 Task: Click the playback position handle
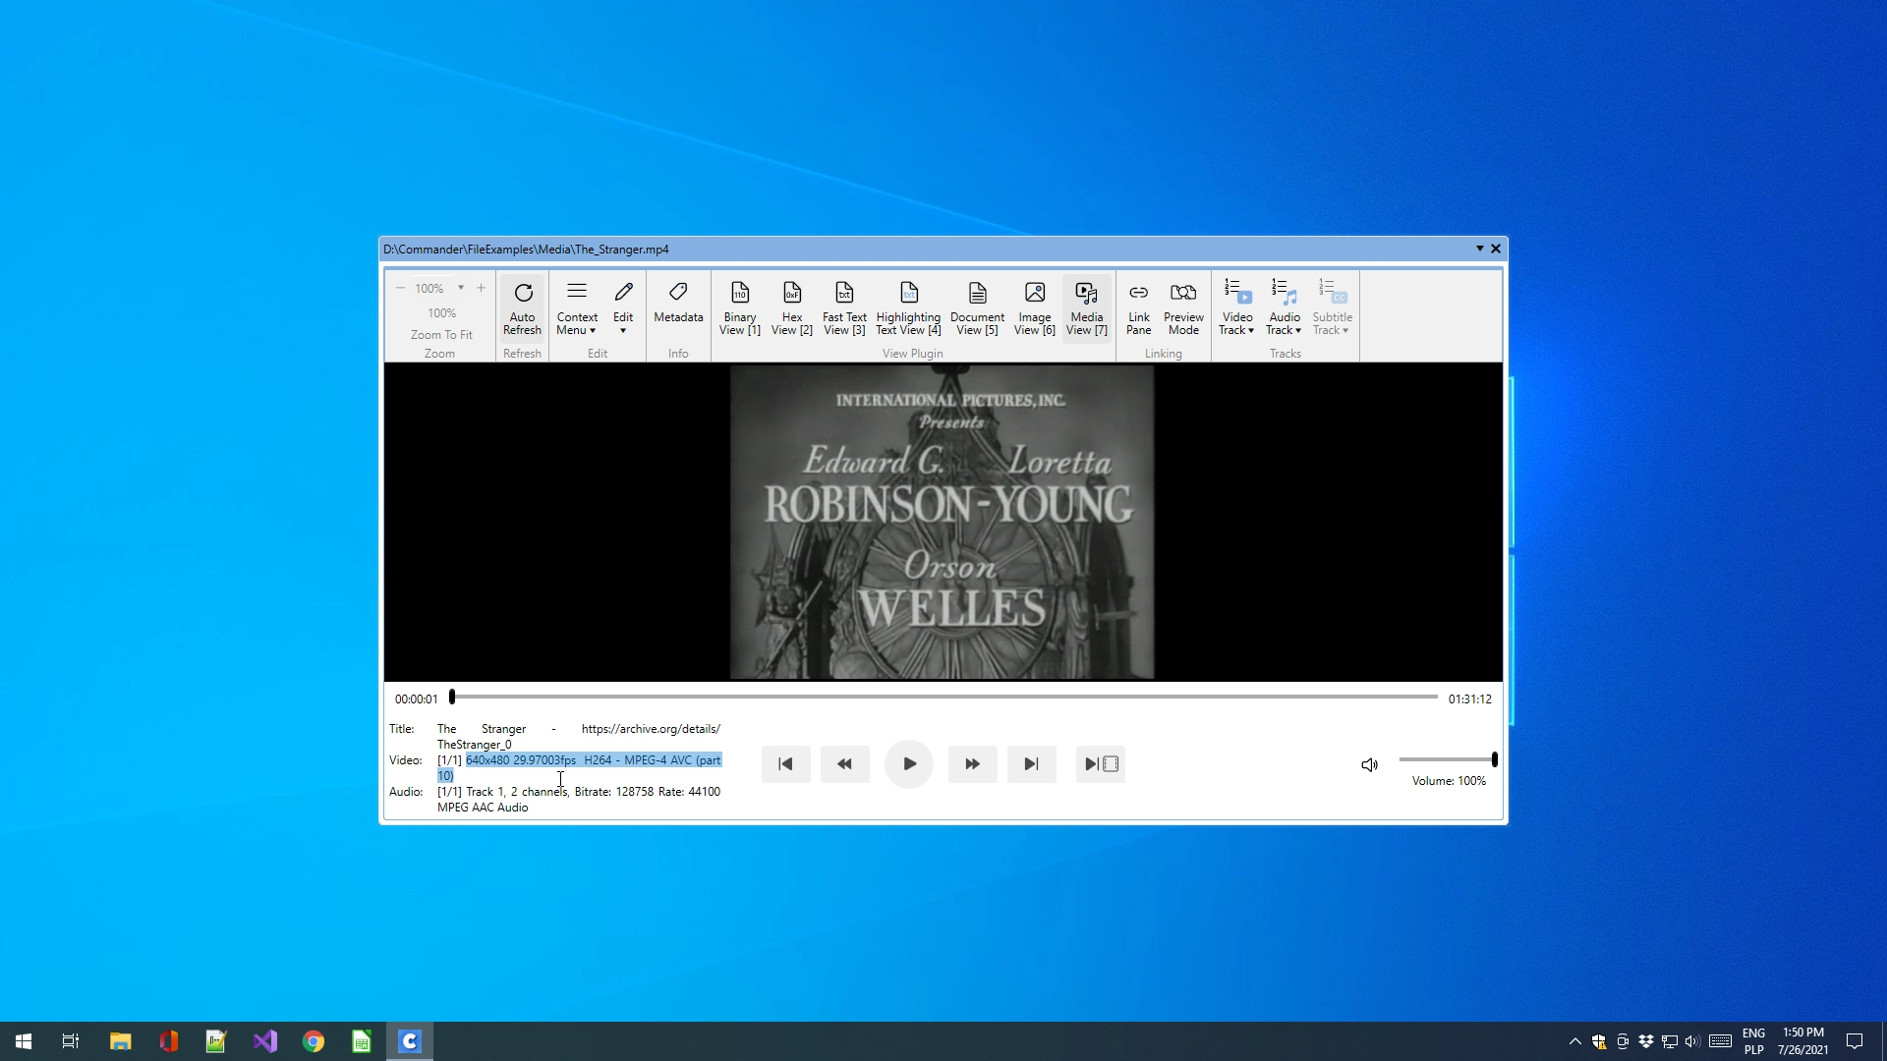tap(452, 697)
